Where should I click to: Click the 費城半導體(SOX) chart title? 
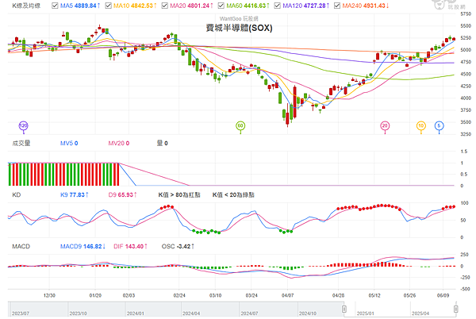click(x=240, y=28)
